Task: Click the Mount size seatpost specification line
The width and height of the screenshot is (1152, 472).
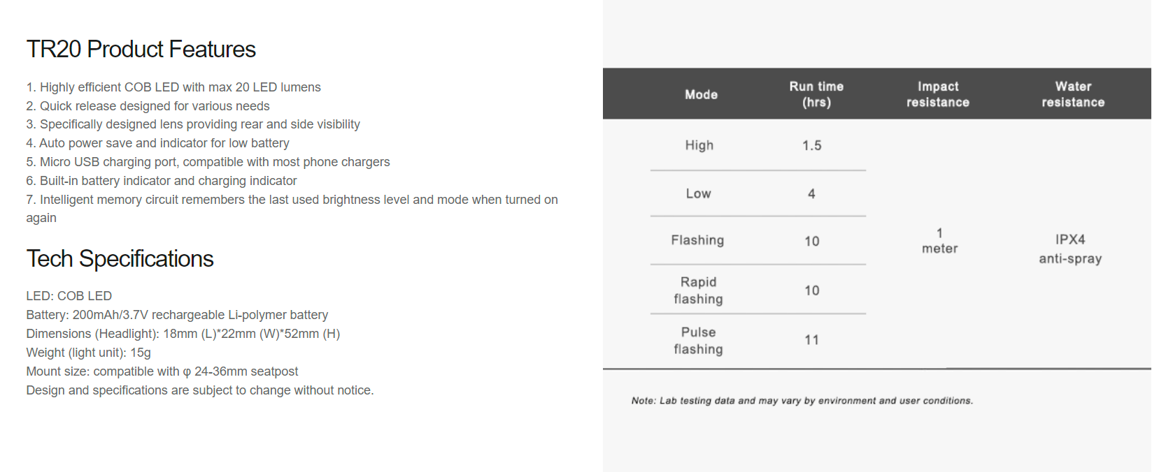Action: tap(162, 371)
